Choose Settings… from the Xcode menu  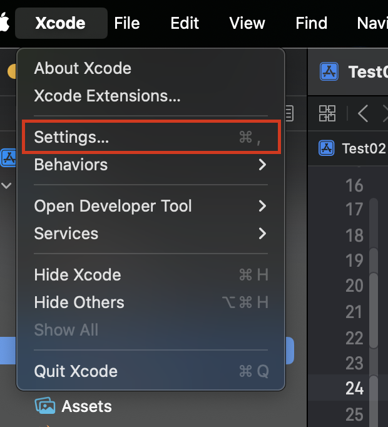click(x=151, y=137)
